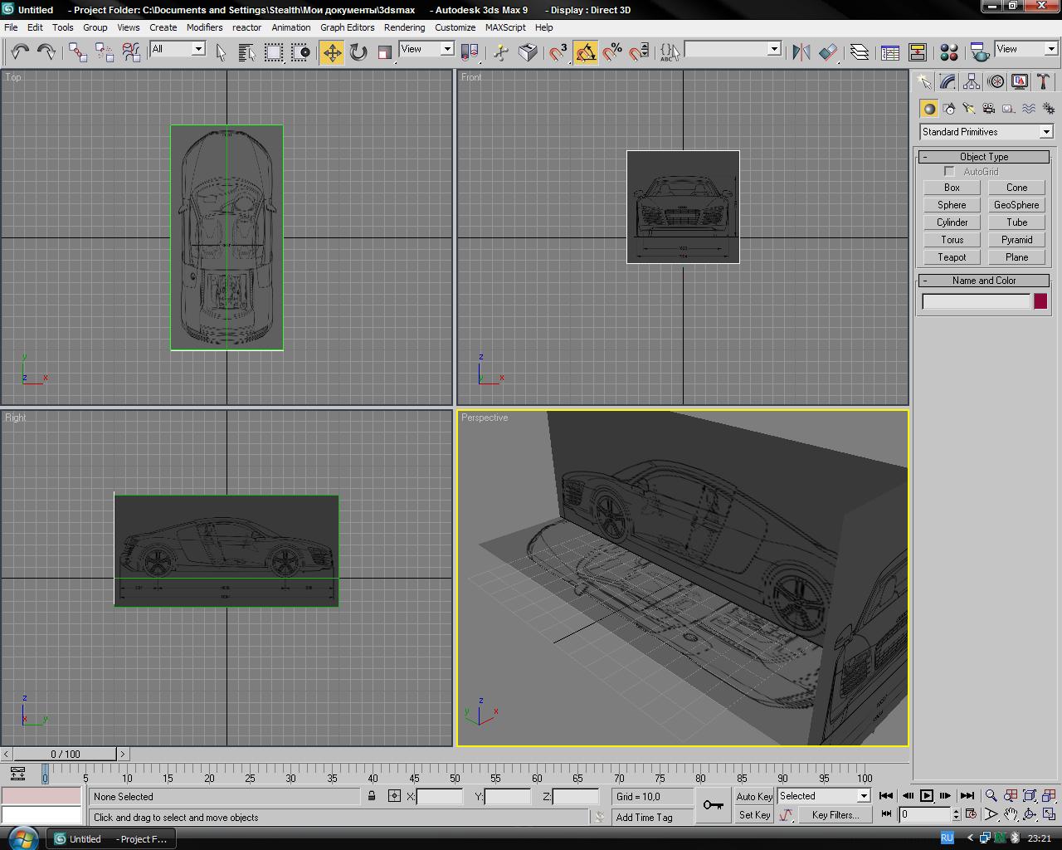Click the Select and Link tool
Image resolution: width=1062 pixels, height=850 pixels.
(78, 52)
